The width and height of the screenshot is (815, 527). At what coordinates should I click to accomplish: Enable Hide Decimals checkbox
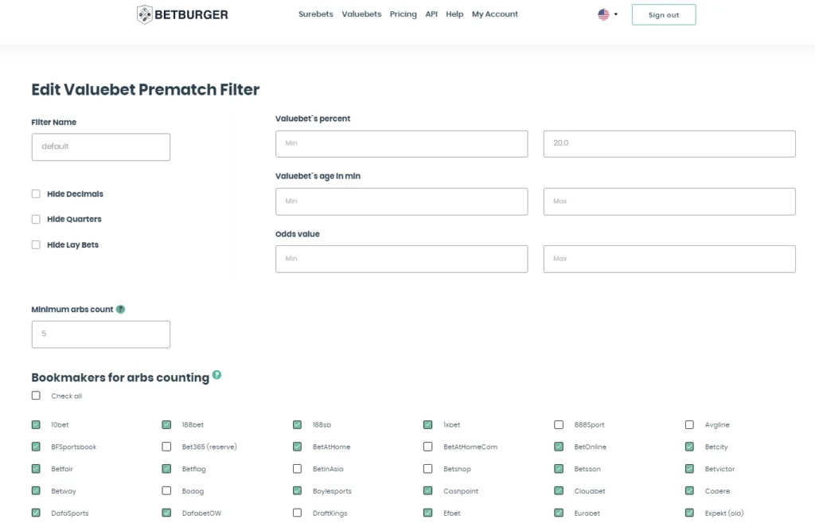pos(36,194)
